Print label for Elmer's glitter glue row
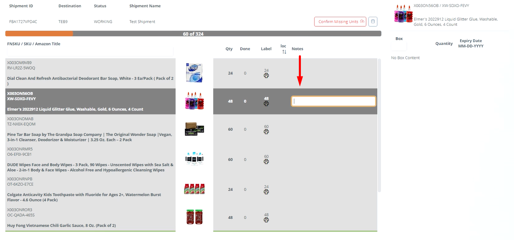 click(x=266, y=104)
